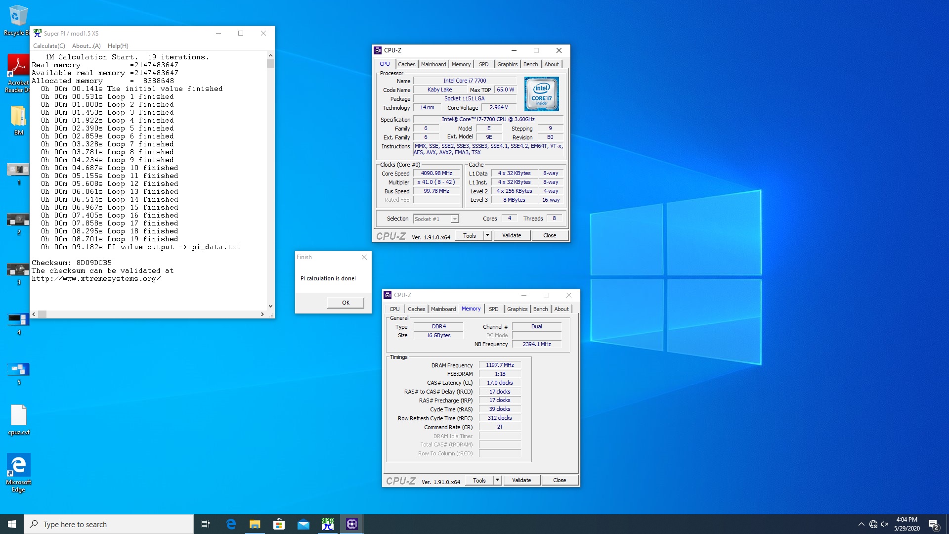Open the Socket #1 selection dropdown
This screenshot has height=534, width=949.
(436, 219)
